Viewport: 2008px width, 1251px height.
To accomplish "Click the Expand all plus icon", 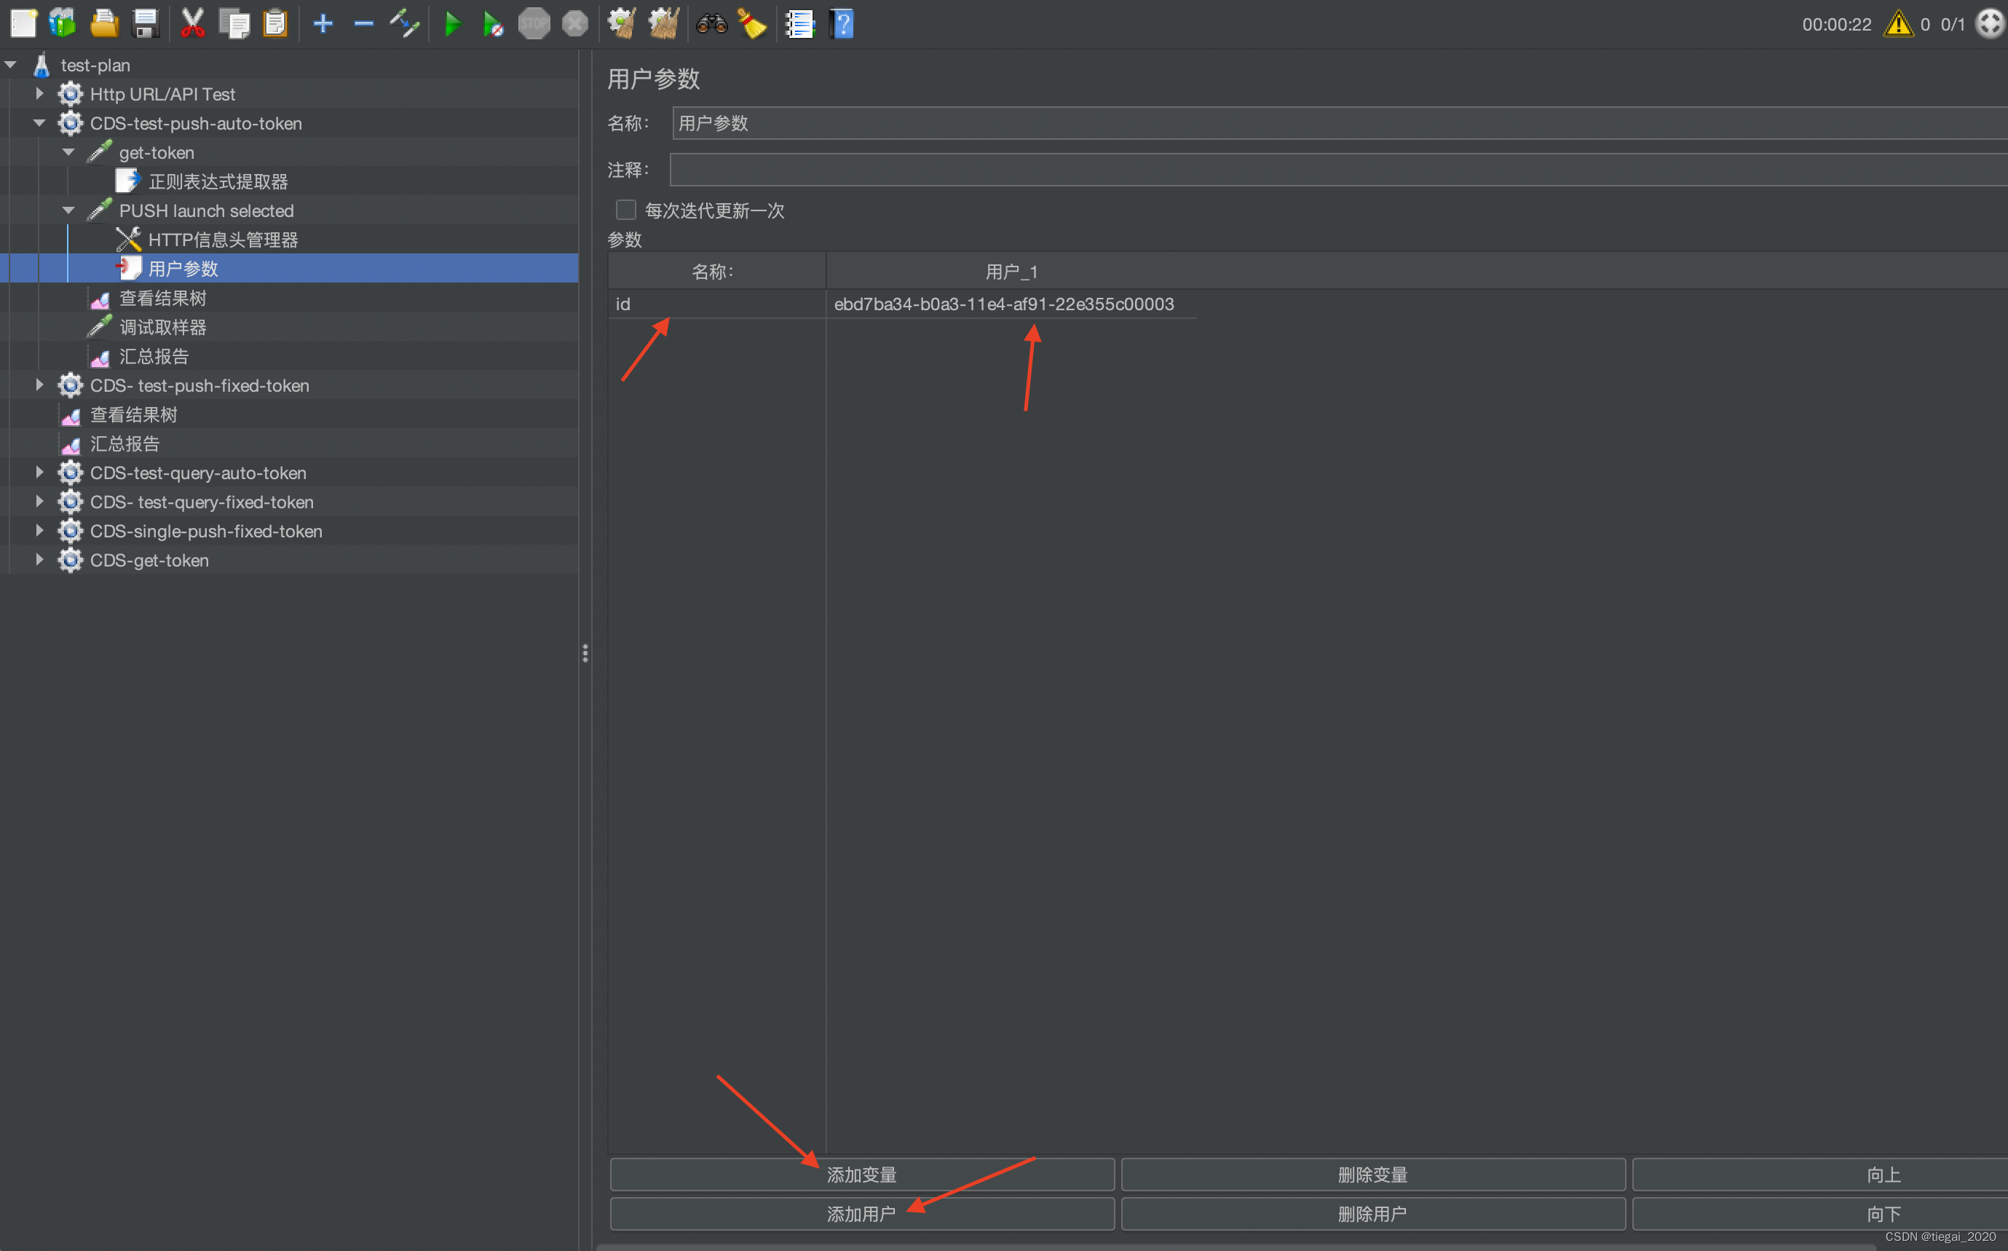I will pyautogui.click(x=323, y=23).
